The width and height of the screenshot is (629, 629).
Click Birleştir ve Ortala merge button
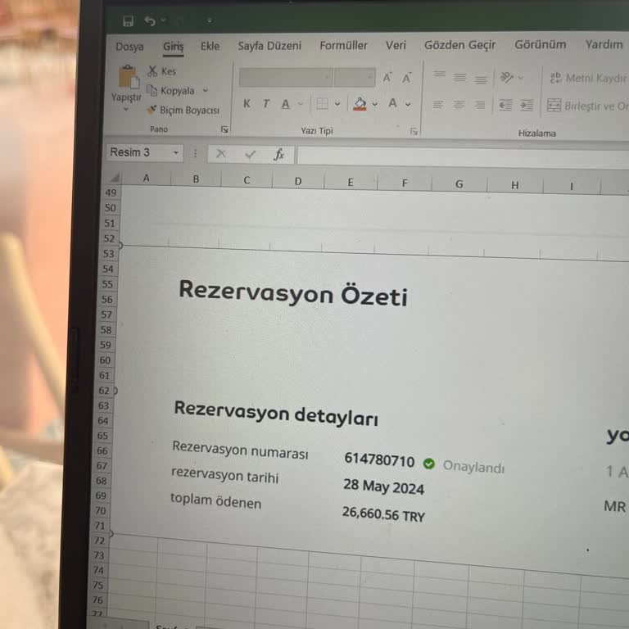(x=587, y=106)
